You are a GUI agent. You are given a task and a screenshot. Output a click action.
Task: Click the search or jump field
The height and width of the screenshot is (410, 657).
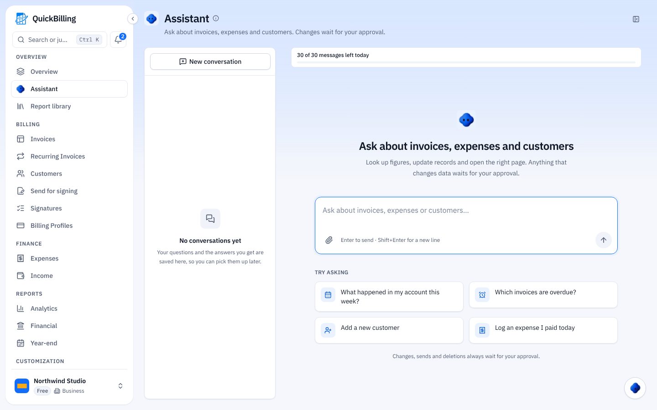60,40
